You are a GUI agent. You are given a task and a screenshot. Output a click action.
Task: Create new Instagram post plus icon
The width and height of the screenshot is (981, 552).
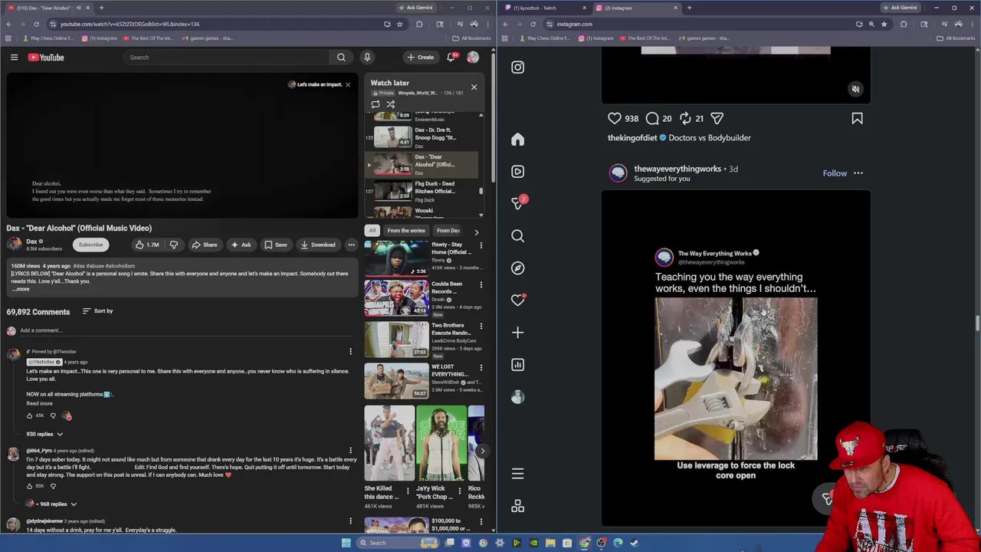coord(518,333)
